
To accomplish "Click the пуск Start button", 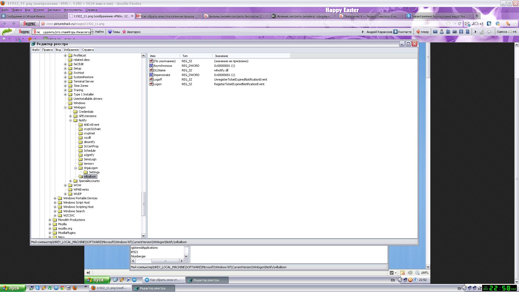I will [x=13, y=288].
